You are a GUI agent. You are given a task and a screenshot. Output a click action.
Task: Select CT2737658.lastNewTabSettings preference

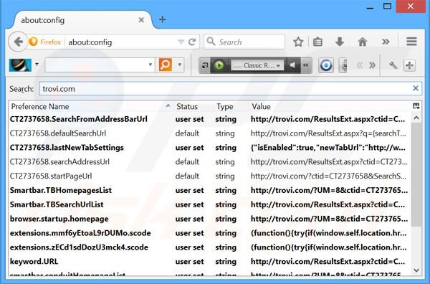pyautogui.click(x=210, y=148)
